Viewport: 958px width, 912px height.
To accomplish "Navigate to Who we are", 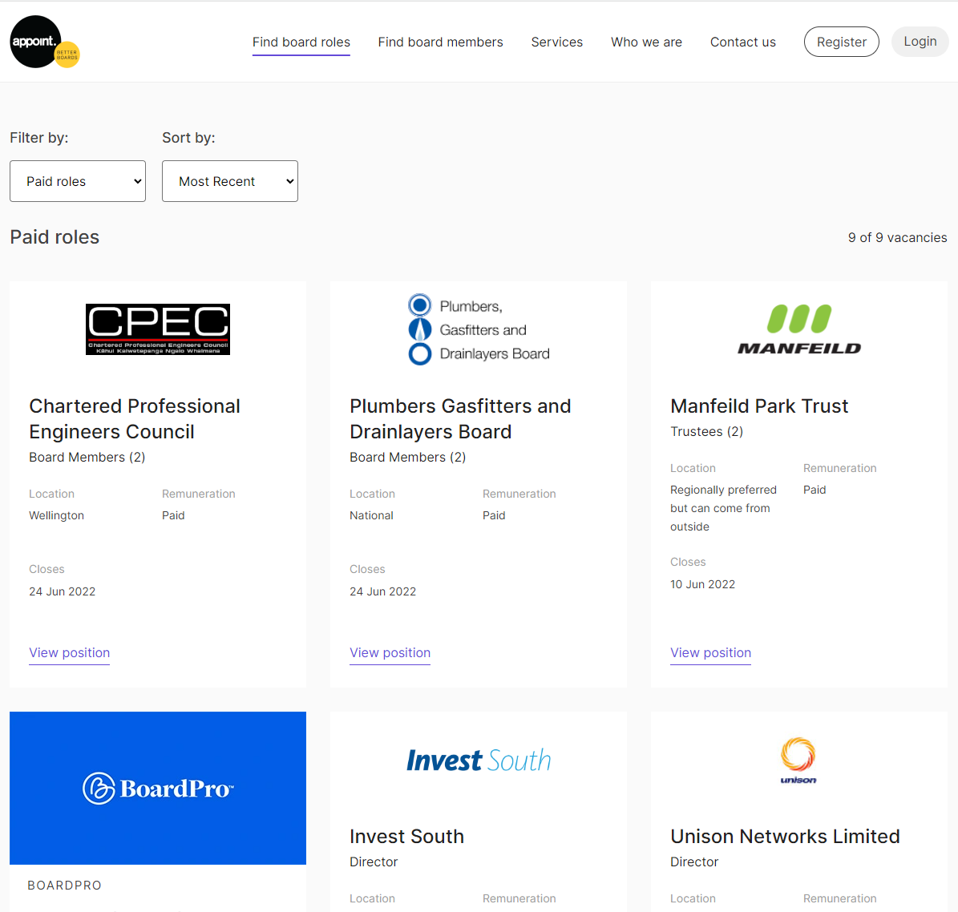I will [x=646, y=42].
